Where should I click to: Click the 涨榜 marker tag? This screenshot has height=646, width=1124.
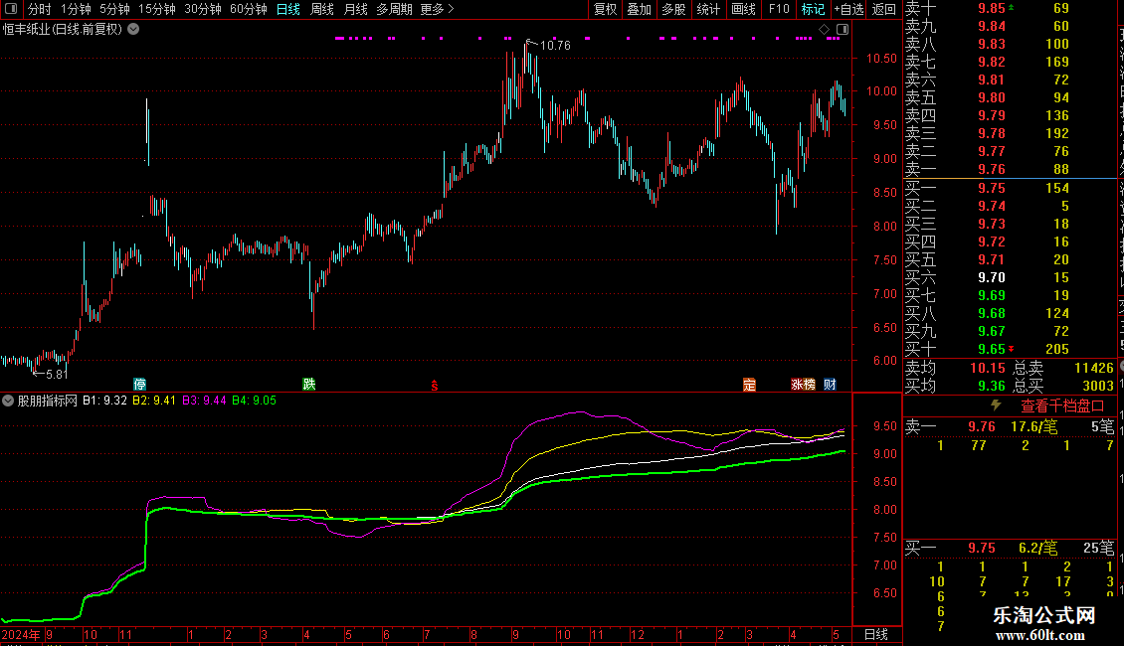pos(803,384)
